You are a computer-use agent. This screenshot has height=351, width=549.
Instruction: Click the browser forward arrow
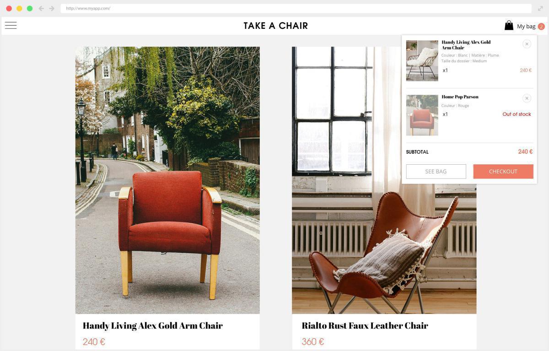click(x=52, y=8)
